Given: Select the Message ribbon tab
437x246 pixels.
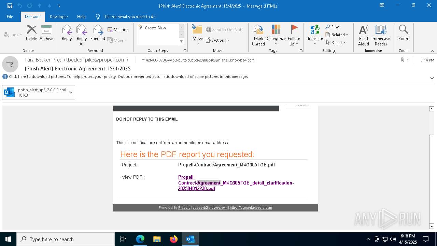Looking at the screenshot, I should pos(33,17).
